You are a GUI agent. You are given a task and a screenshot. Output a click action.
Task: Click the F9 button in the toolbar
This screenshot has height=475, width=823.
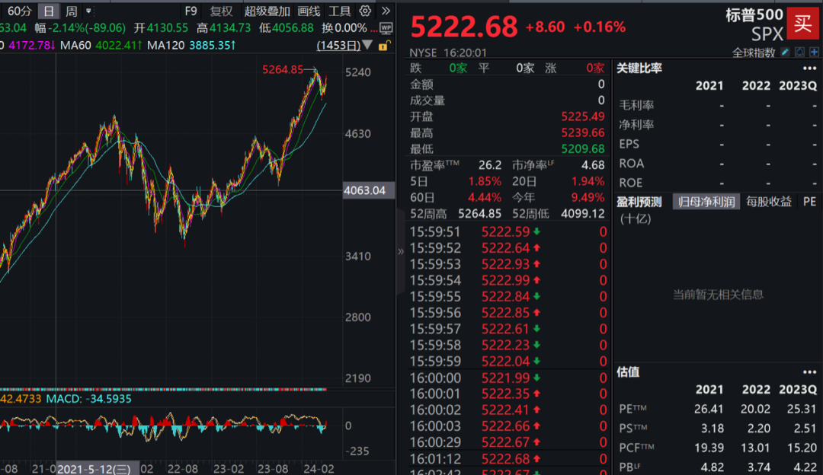(x=189, y=11)
